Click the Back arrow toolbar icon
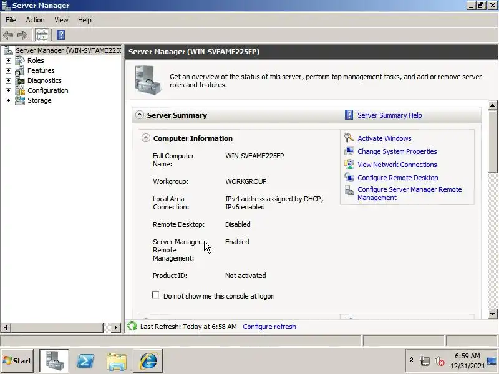Screen dimensions: 499x374 click(8, 35)
